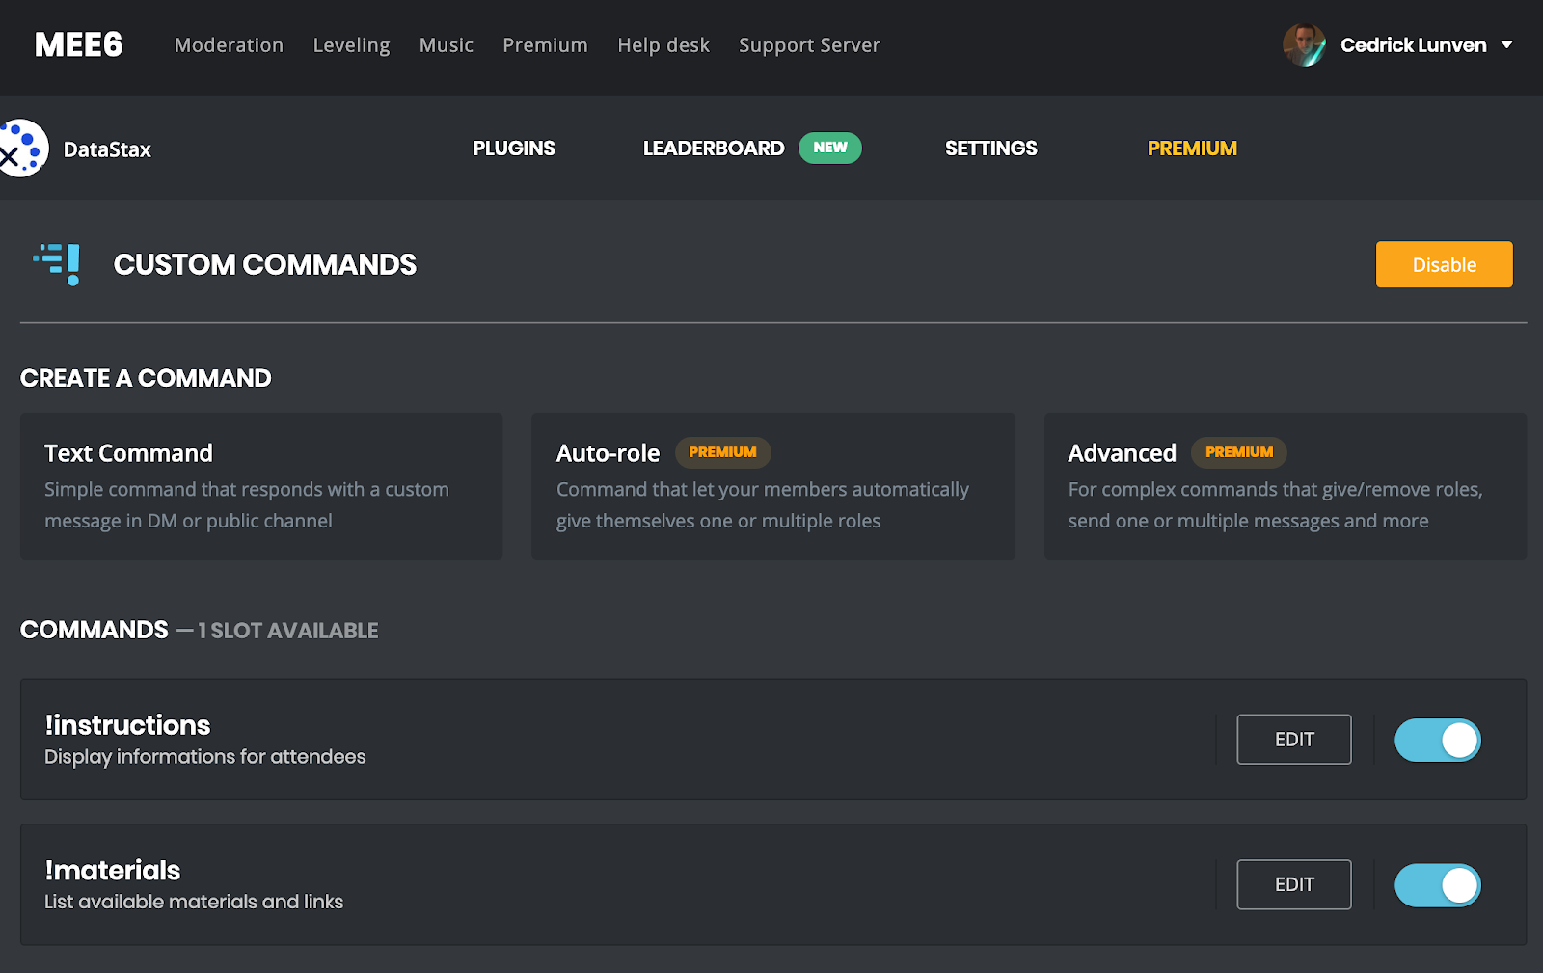The width and height of the screenshot is (1543, 973).
Task: Click the DataStax server name
Action: [107, 149]
